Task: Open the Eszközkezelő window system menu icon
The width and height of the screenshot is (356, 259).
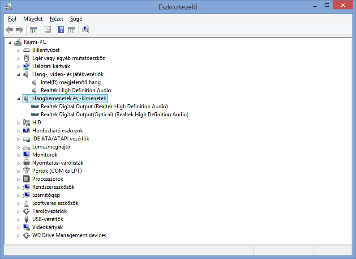Action: pyautogui.click(x=8, y=7)
